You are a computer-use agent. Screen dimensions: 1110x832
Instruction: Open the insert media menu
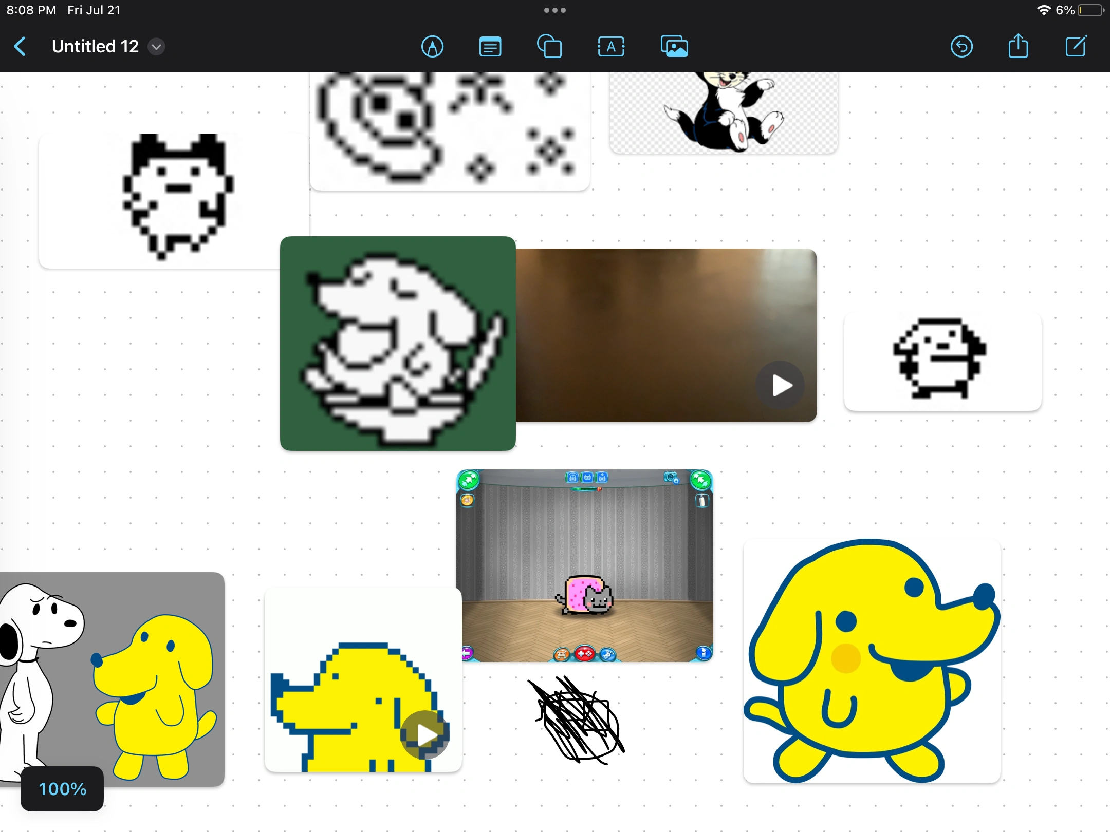pyautogui.click(x=674, y=46)
